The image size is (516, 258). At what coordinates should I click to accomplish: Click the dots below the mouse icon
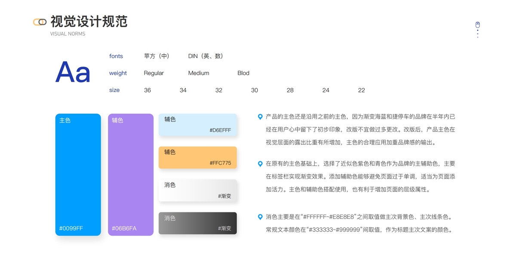tap(477, 34)
